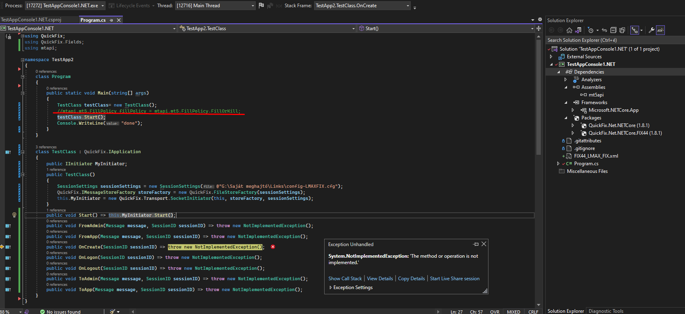Click Copy Details link
Viewport: 685px width, 314px height.
pos(411,279)
